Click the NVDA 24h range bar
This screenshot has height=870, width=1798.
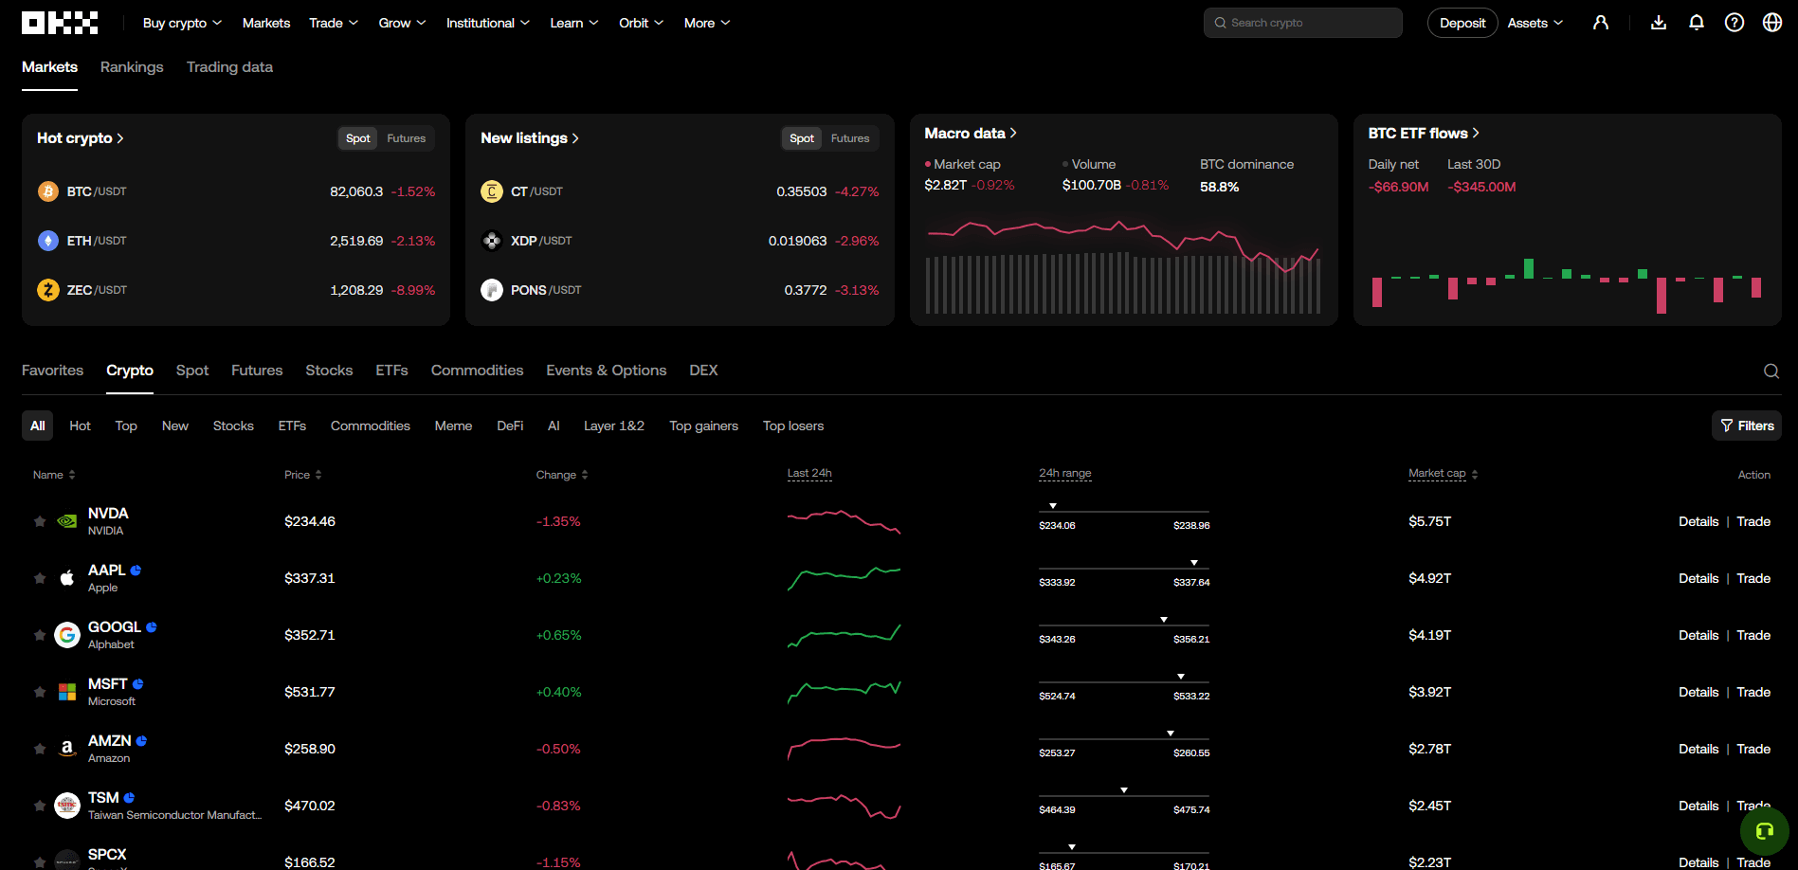1124,512
